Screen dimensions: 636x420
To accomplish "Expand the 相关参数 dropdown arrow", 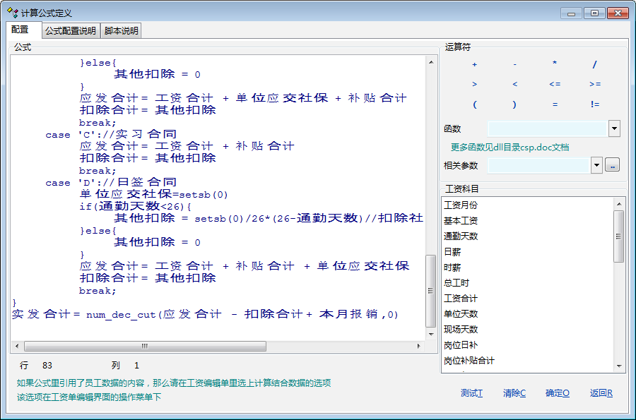I will coord(596,165).
